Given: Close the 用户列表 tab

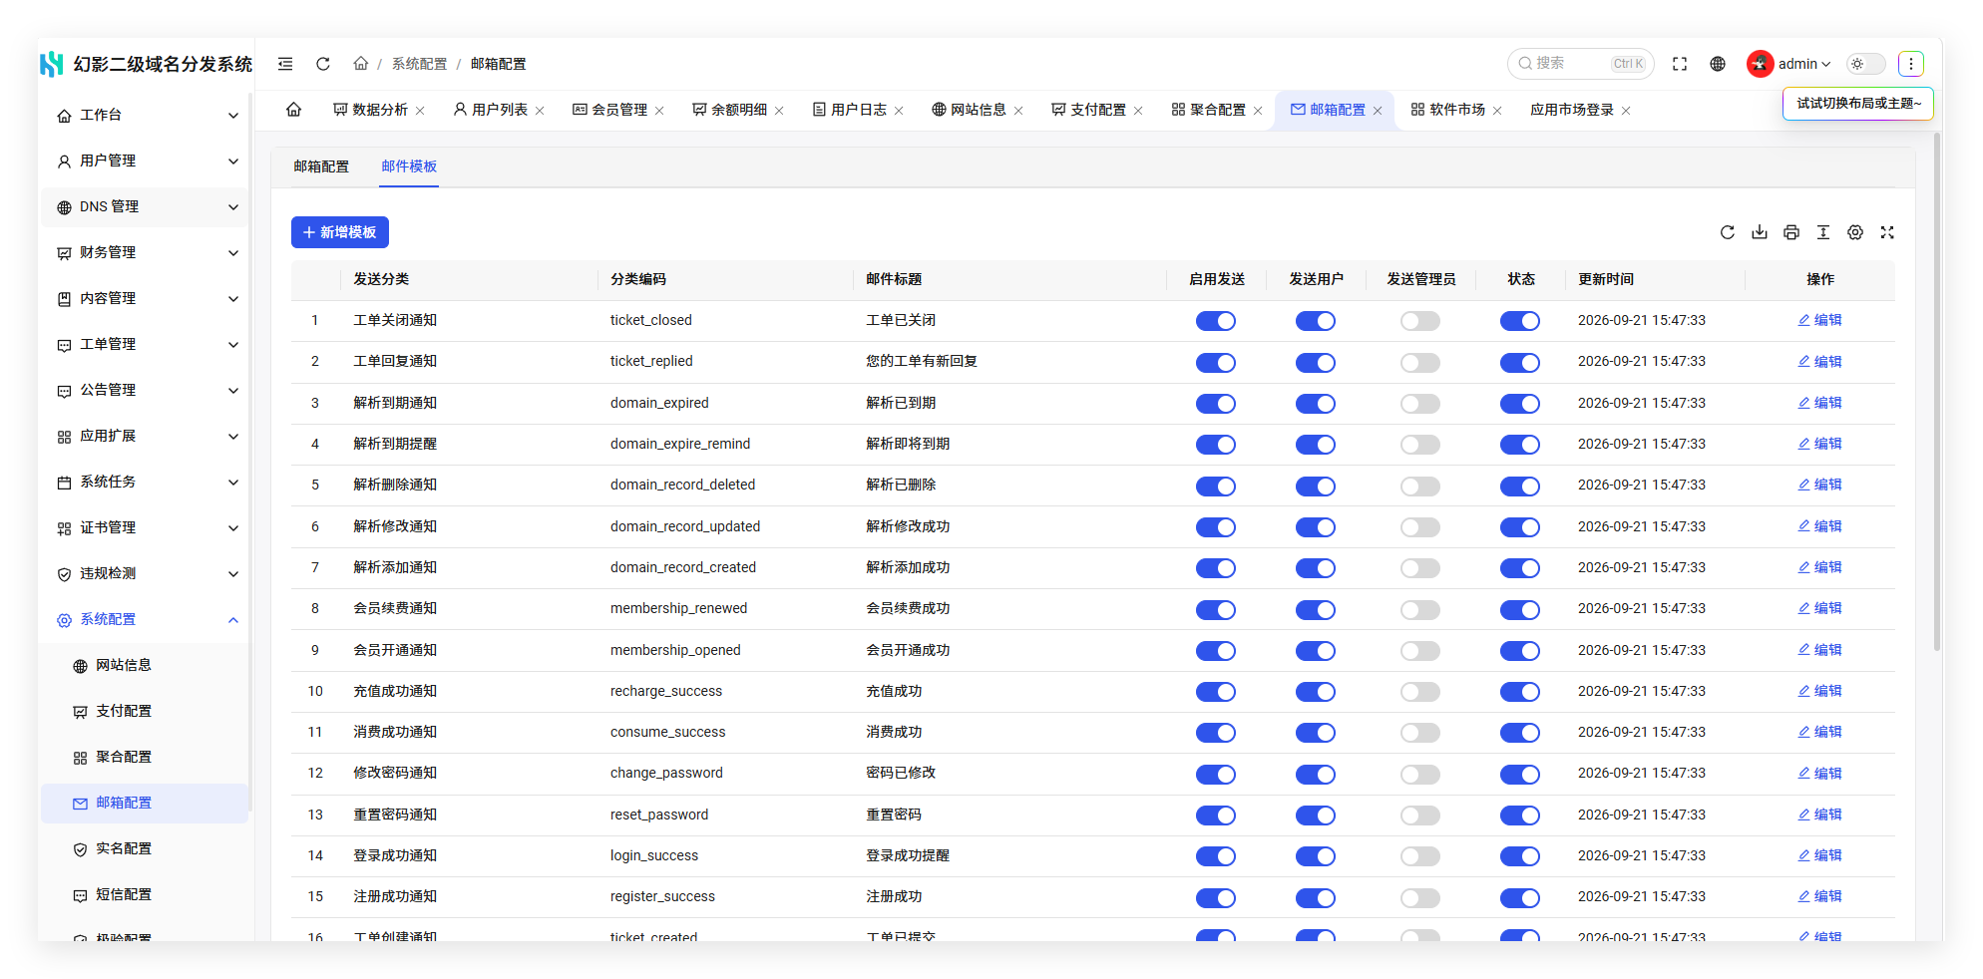Looking at the screenshot, I should click(x=540, y=111).
